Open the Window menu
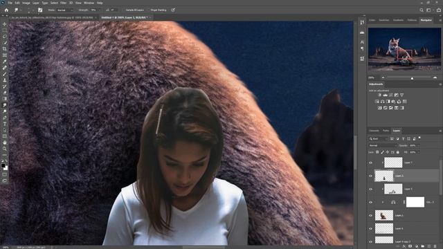The width and height of the screenshot is (443, 249). [x=89, y=3]
